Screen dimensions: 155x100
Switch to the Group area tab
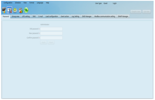(x=15, y=16)
